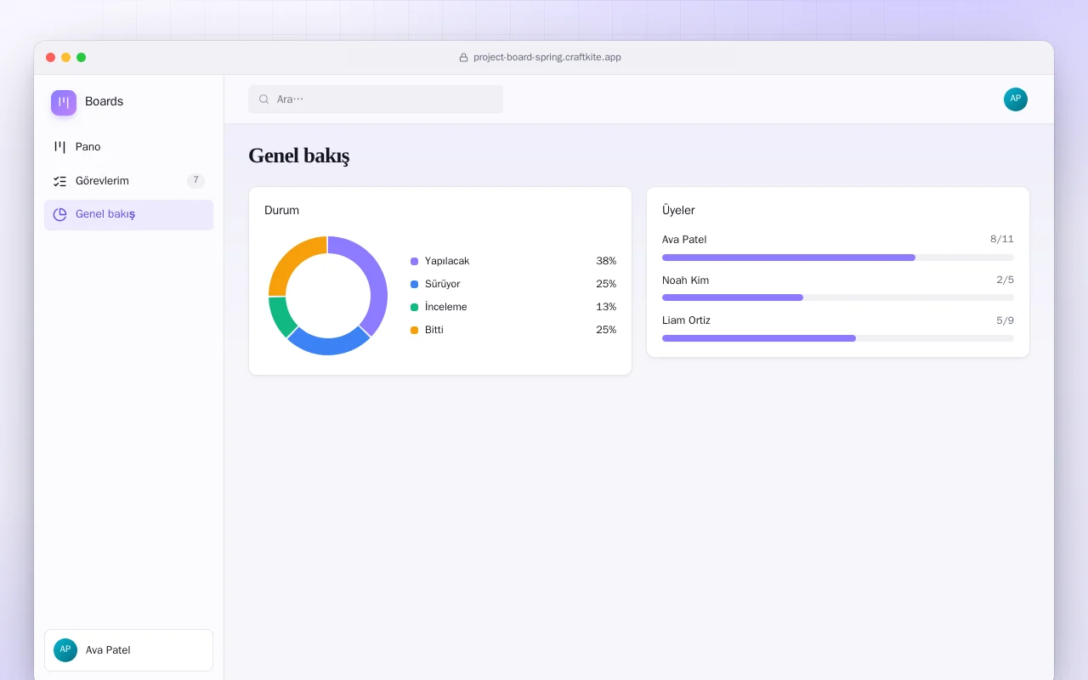Image resolution: width=1088 pixels, height=680 pixels.
Task: Click in the Ara search field
Action: [x=376, y=99]
